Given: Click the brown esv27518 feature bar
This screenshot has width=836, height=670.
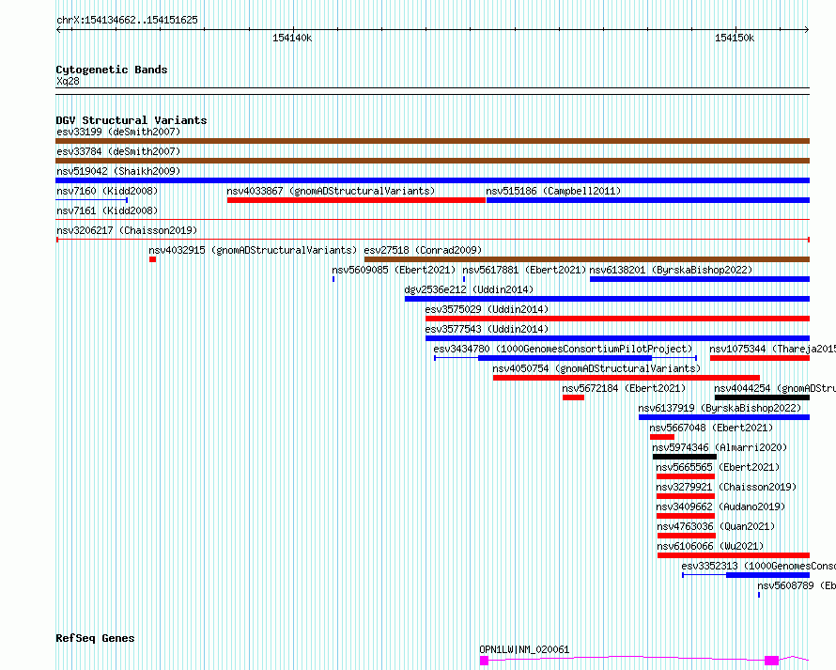Looking at the screenshot, I should coord(587,259).
